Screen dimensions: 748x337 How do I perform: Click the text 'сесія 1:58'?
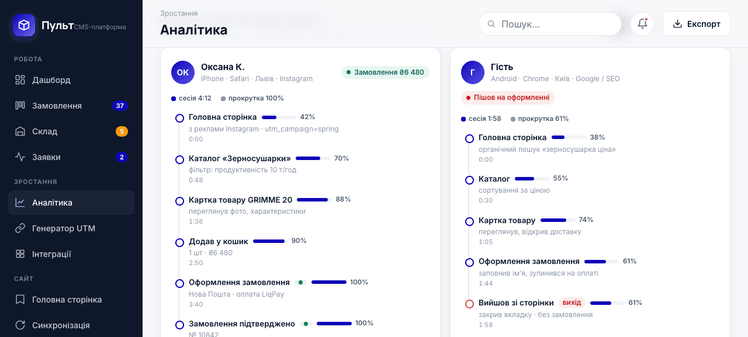coord(485,119)
